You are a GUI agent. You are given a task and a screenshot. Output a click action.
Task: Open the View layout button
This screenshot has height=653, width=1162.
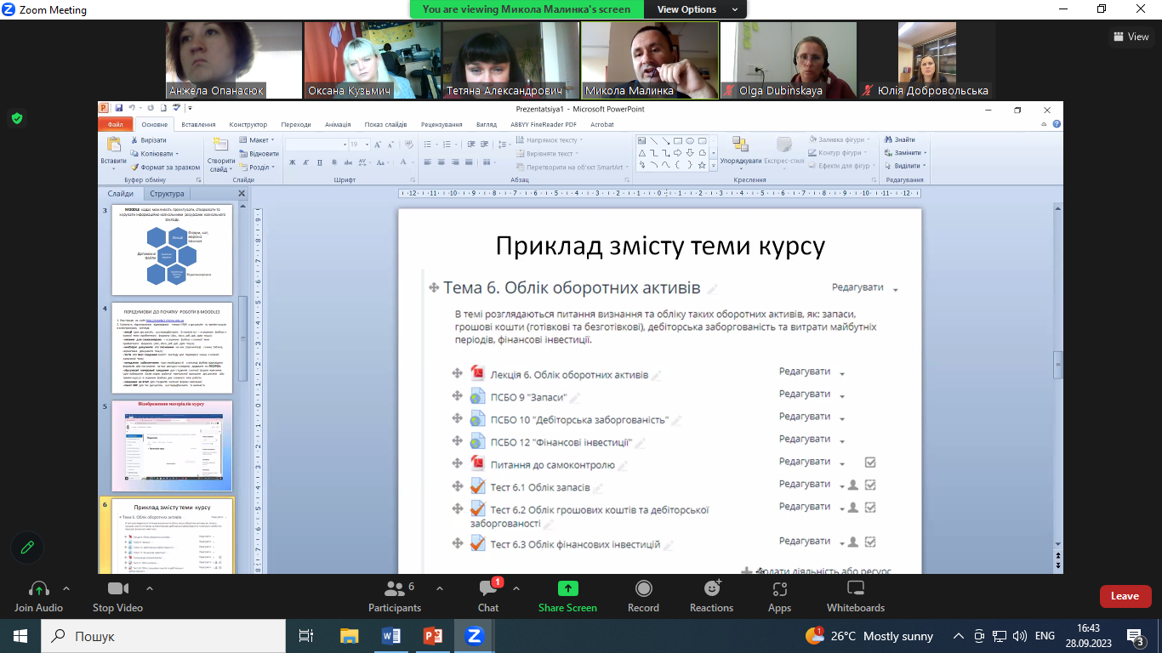pos(1131,37)
